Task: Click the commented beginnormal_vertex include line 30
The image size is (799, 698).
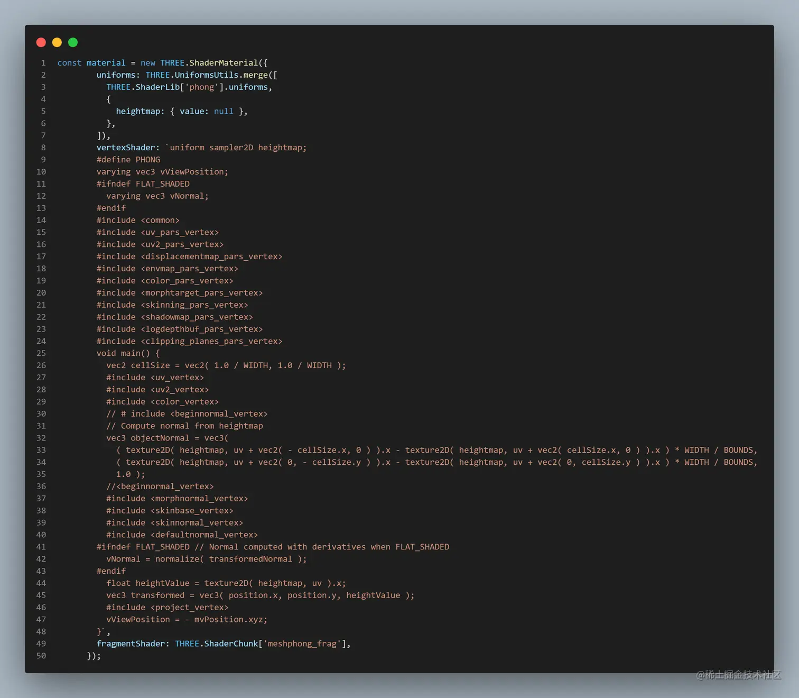Action: (x=187, y=414)
